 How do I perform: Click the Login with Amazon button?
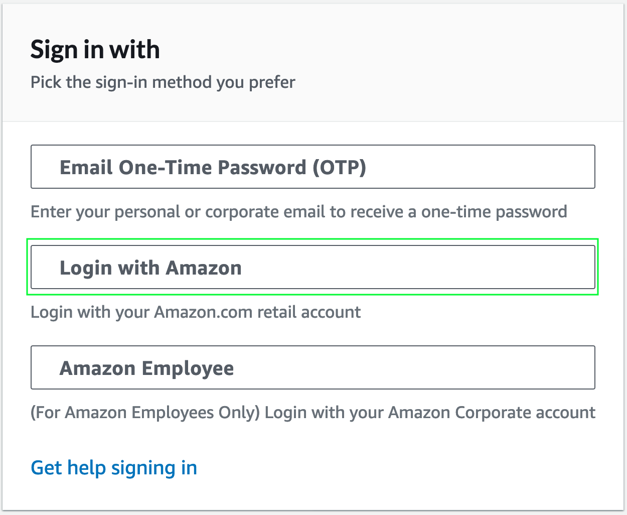[x=312, y=267]
